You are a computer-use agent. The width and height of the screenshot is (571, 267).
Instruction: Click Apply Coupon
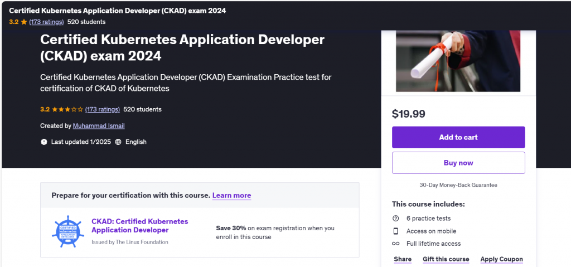[501, 259]
